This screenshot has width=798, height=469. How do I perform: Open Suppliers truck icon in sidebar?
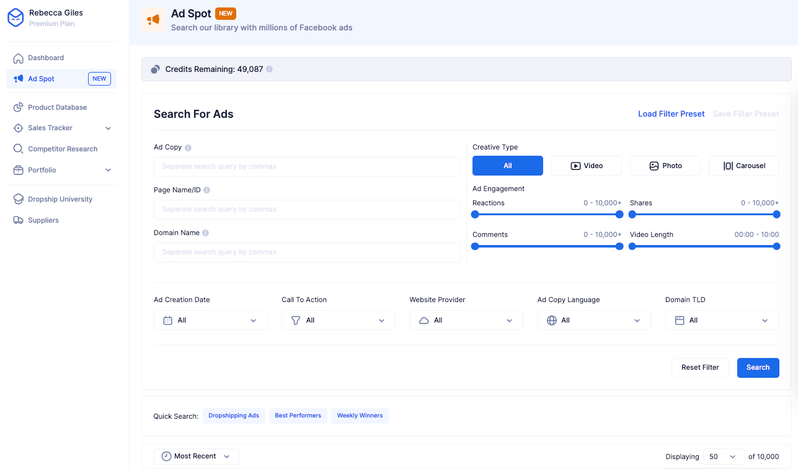pyautogui.click(x=18, y=220)
